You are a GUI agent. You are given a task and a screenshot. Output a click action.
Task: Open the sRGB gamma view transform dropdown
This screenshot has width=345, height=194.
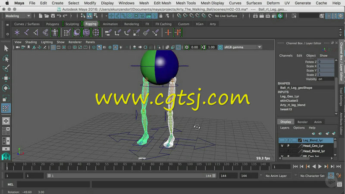[x=243, y=47]
